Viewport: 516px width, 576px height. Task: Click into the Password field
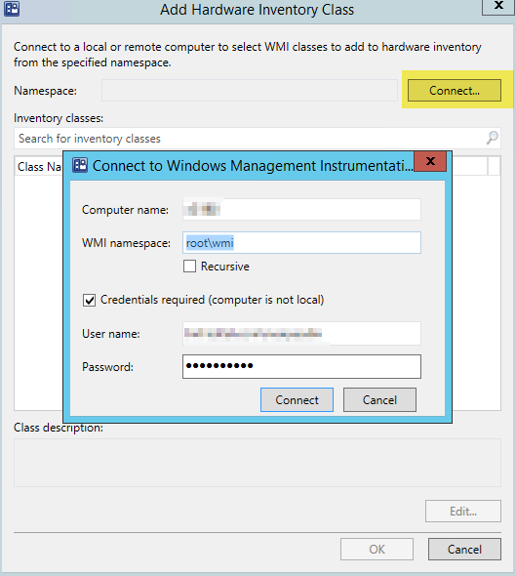(x=301, y=367)
